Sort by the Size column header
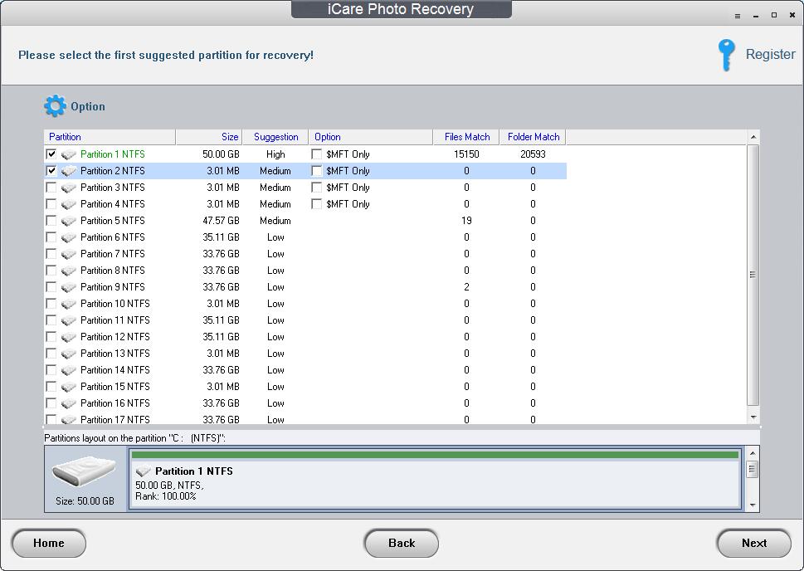Screen dimensions: 804x571 coord(209,137)
